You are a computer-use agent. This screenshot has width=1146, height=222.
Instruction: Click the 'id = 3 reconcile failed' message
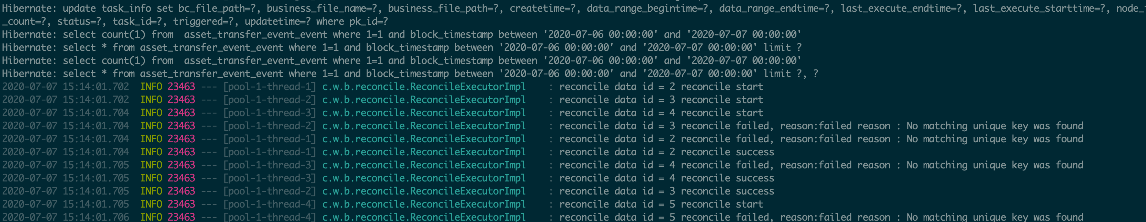tap(705, 126)
